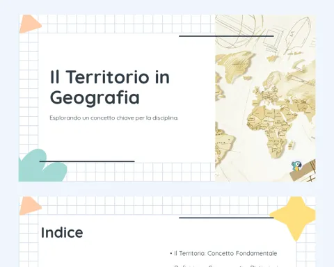The height and width of the screenshot is (267, 334).
Task: Select the dark line on the Indice slide
Action: coord(226,218)
